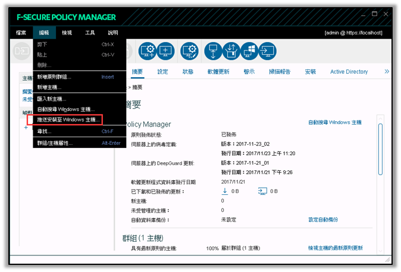401x272 pixels.
Task: Click the 檢視主機的最新原則更新 link
Action: point(336,248)
